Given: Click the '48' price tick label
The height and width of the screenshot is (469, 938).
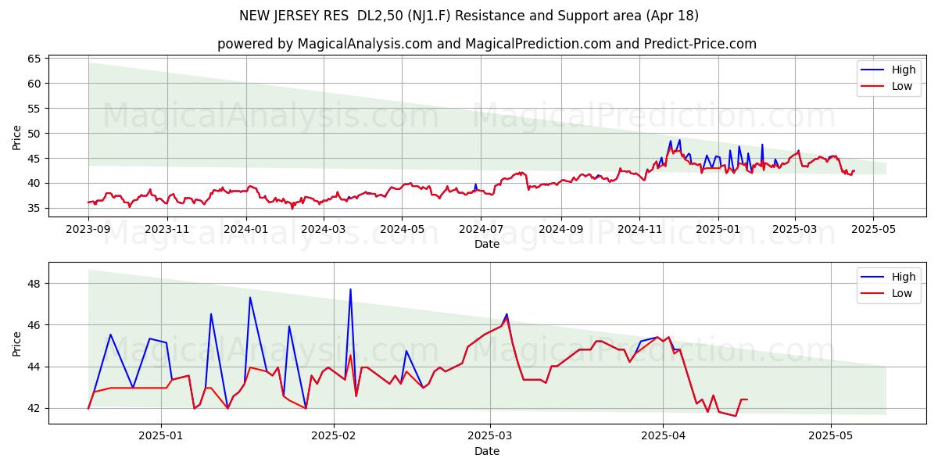Looking at the screenshot, I should 35,284.
